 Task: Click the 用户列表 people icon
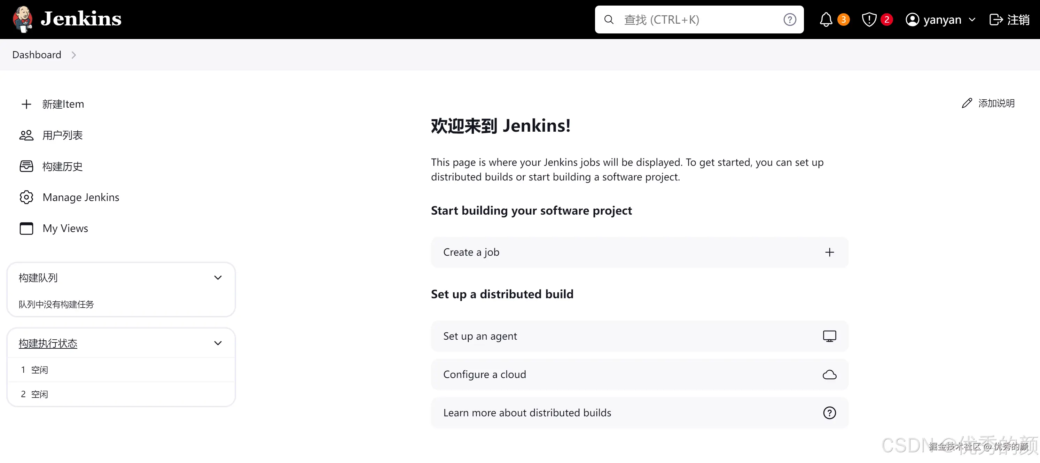[26, 135]
